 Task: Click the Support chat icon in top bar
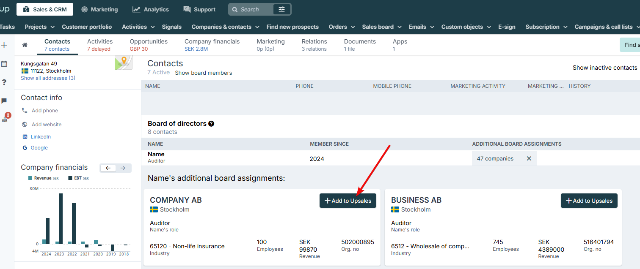tap(187, 9)
